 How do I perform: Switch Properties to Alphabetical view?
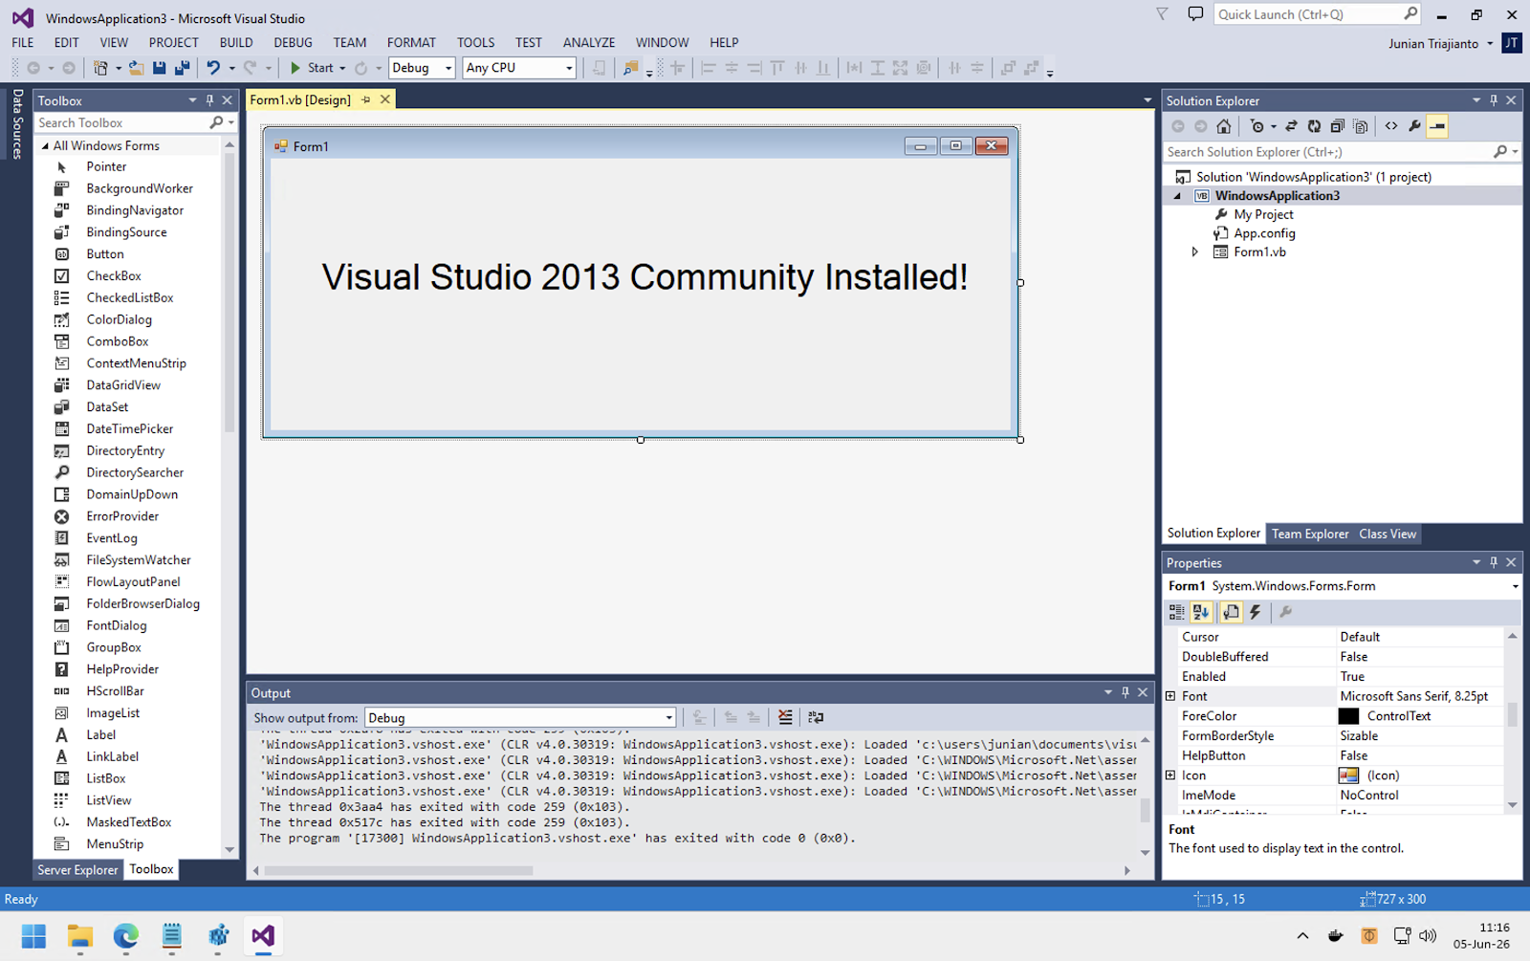coord(1201,612)
